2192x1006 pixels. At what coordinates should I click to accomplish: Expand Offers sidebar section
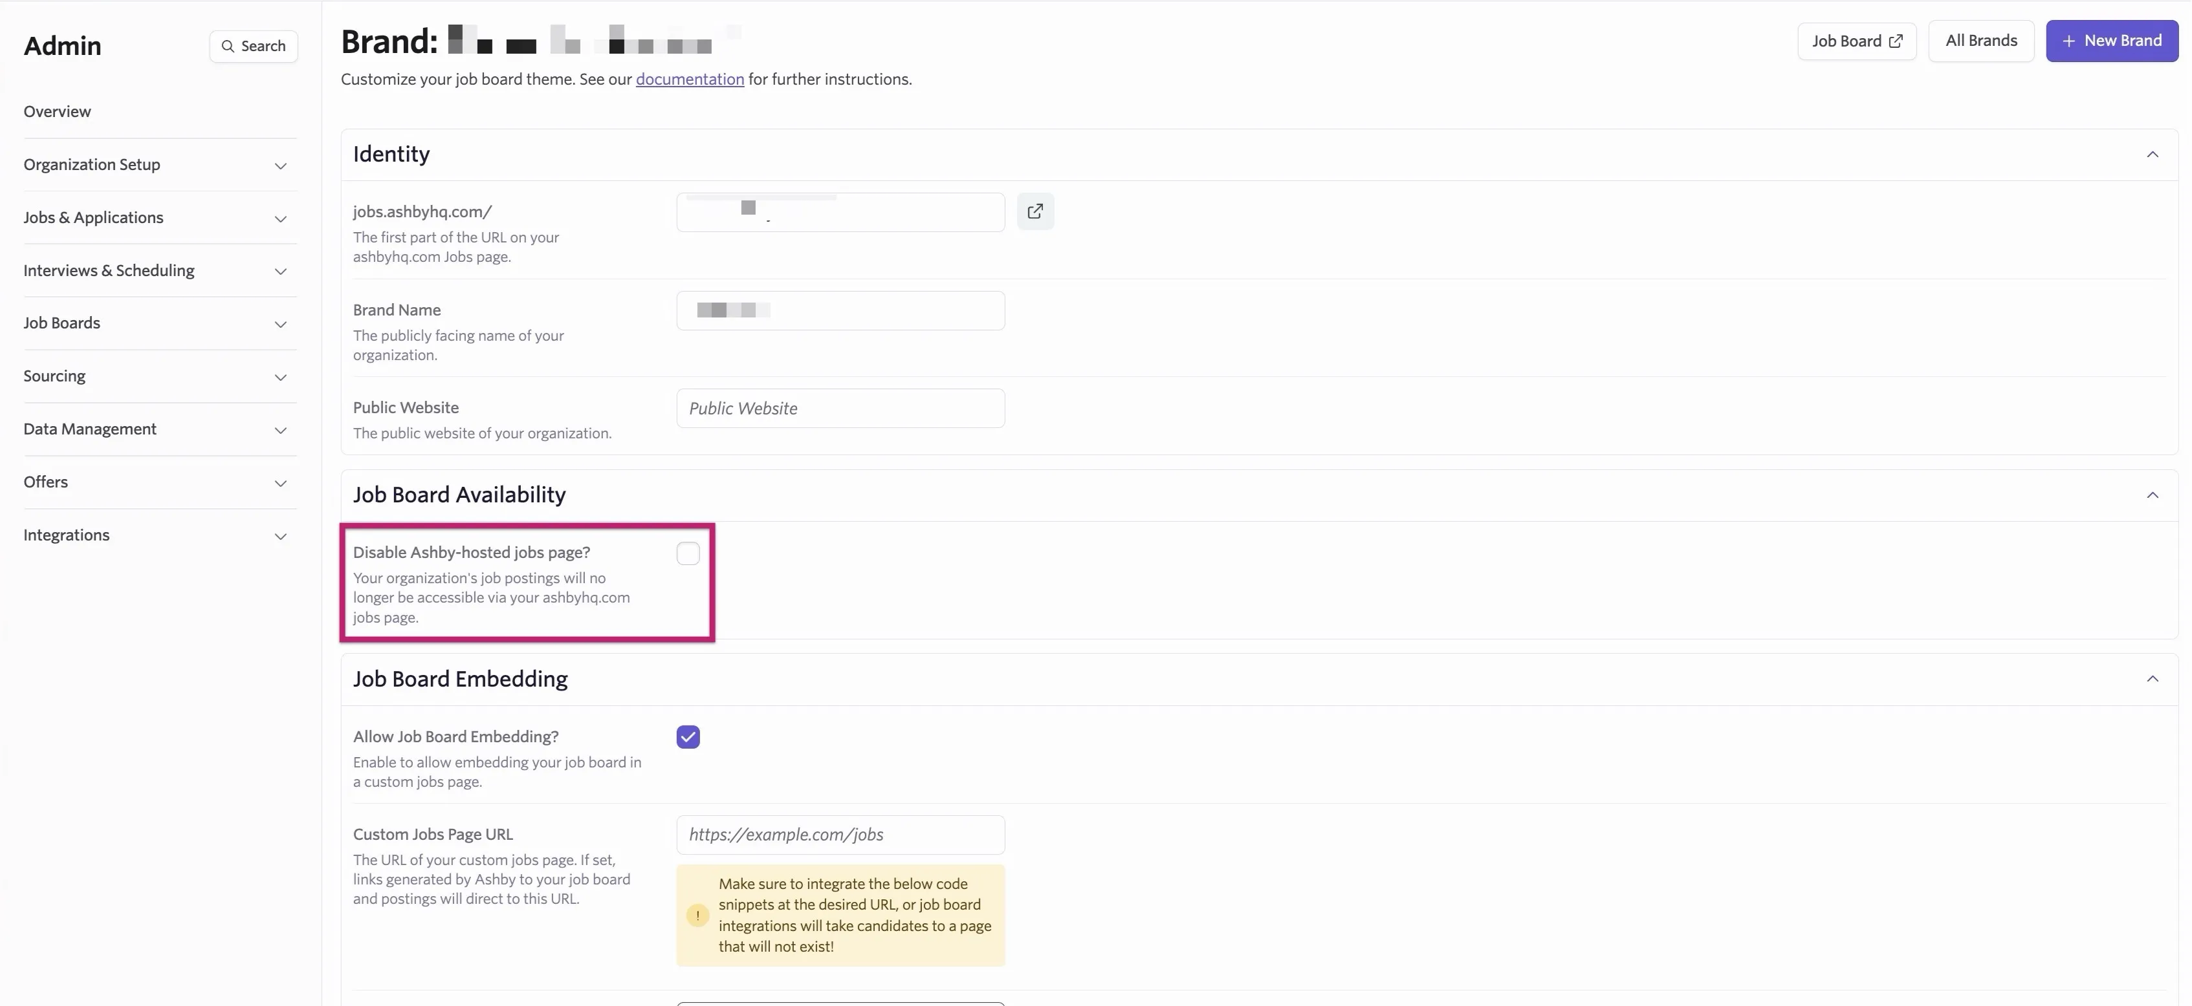tap(160, 482)
